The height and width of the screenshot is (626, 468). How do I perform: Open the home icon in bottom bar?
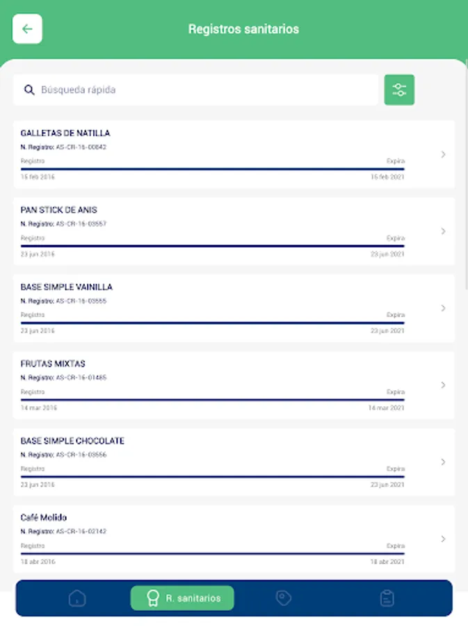click(77, 598)
